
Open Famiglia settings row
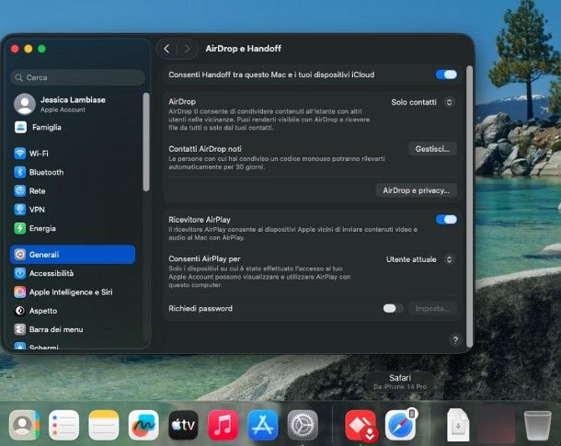[73, 127]
